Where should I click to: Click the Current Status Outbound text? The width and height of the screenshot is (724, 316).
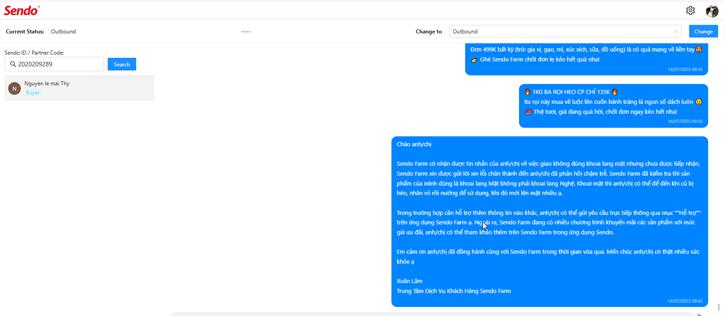(63, 32)
